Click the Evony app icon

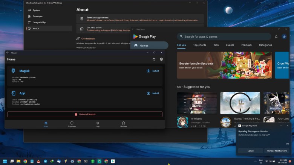[x=226, y=122]
